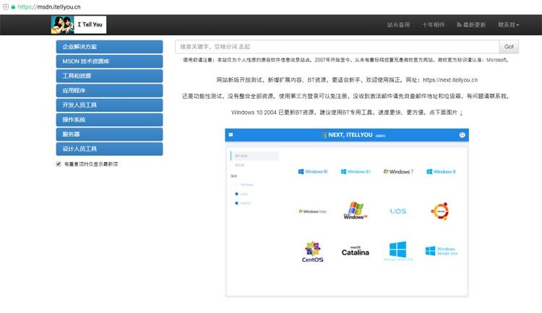The width and height of the screenshot is (542, 313).
Task: Select the UOS logo
Action: pyautogui.click(x=398, y=211)
